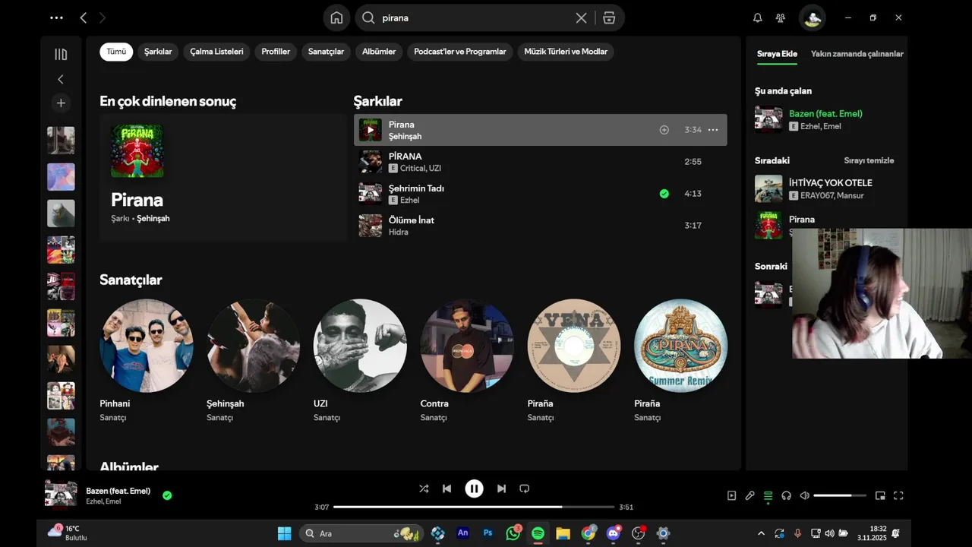The width and height of the screenshot is (972, 547).
Task: Open Piraña artist with Summer Remix image
Action: pos(680,362)
